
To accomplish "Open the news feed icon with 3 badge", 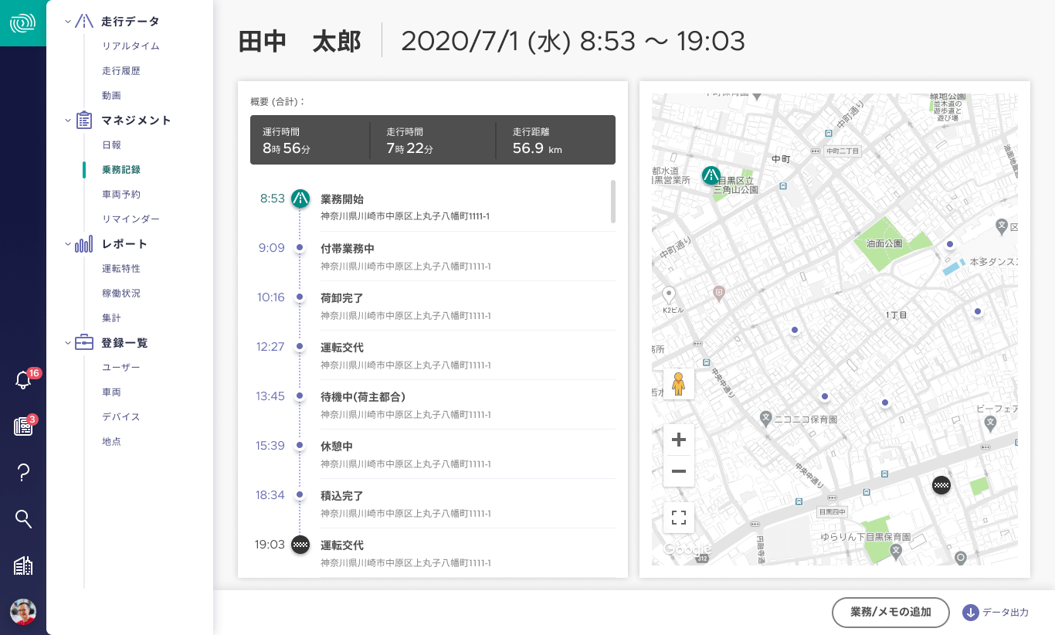I will pos(23,427).
